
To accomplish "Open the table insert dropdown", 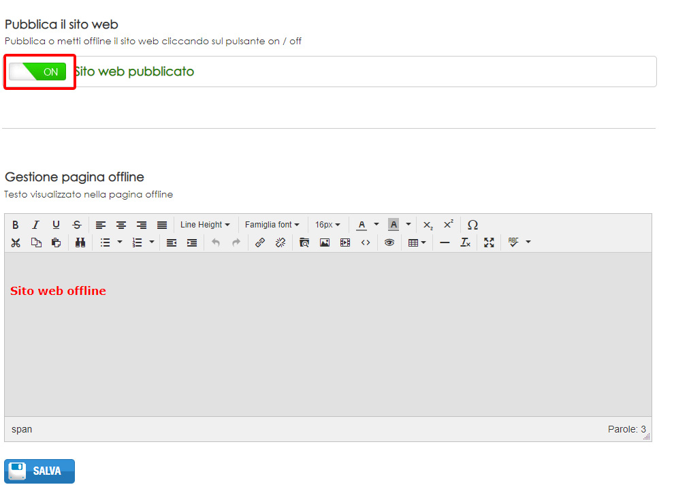I will coord(417,243).
